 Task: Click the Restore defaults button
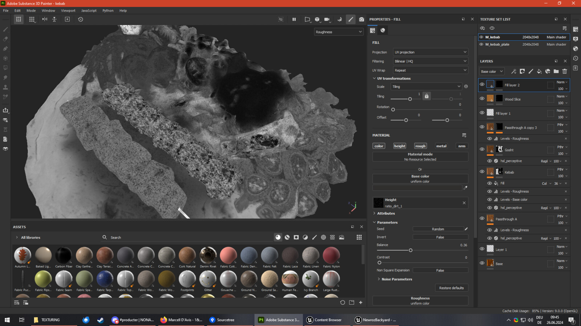click(451, 288)
